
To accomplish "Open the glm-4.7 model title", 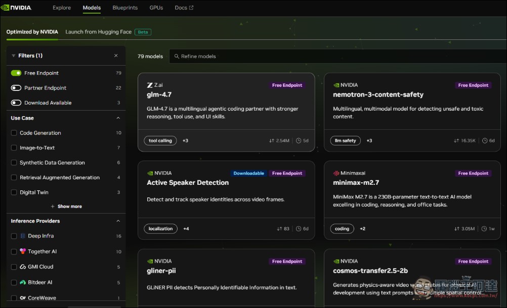I will (x=159, y=94).
